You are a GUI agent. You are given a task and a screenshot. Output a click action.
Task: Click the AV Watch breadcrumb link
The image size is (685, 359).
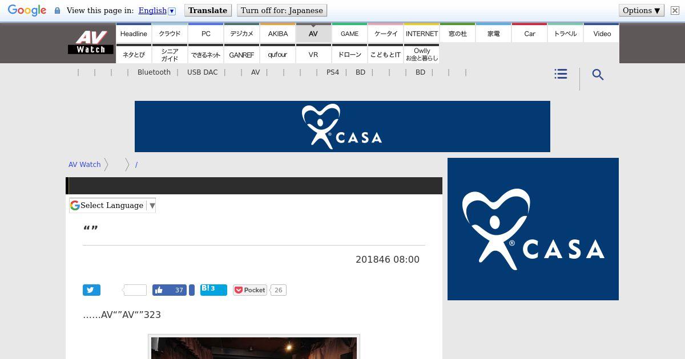point(84,164)
